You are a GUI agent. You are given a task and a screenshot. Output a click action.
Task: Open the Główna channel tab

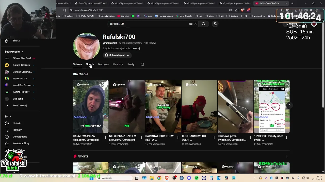click(x=77, y=64)
